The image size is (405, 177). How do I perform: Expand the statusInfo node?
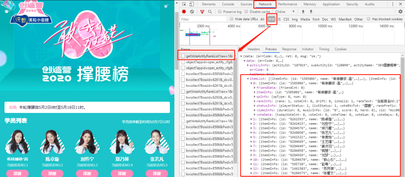coord(254,106)
